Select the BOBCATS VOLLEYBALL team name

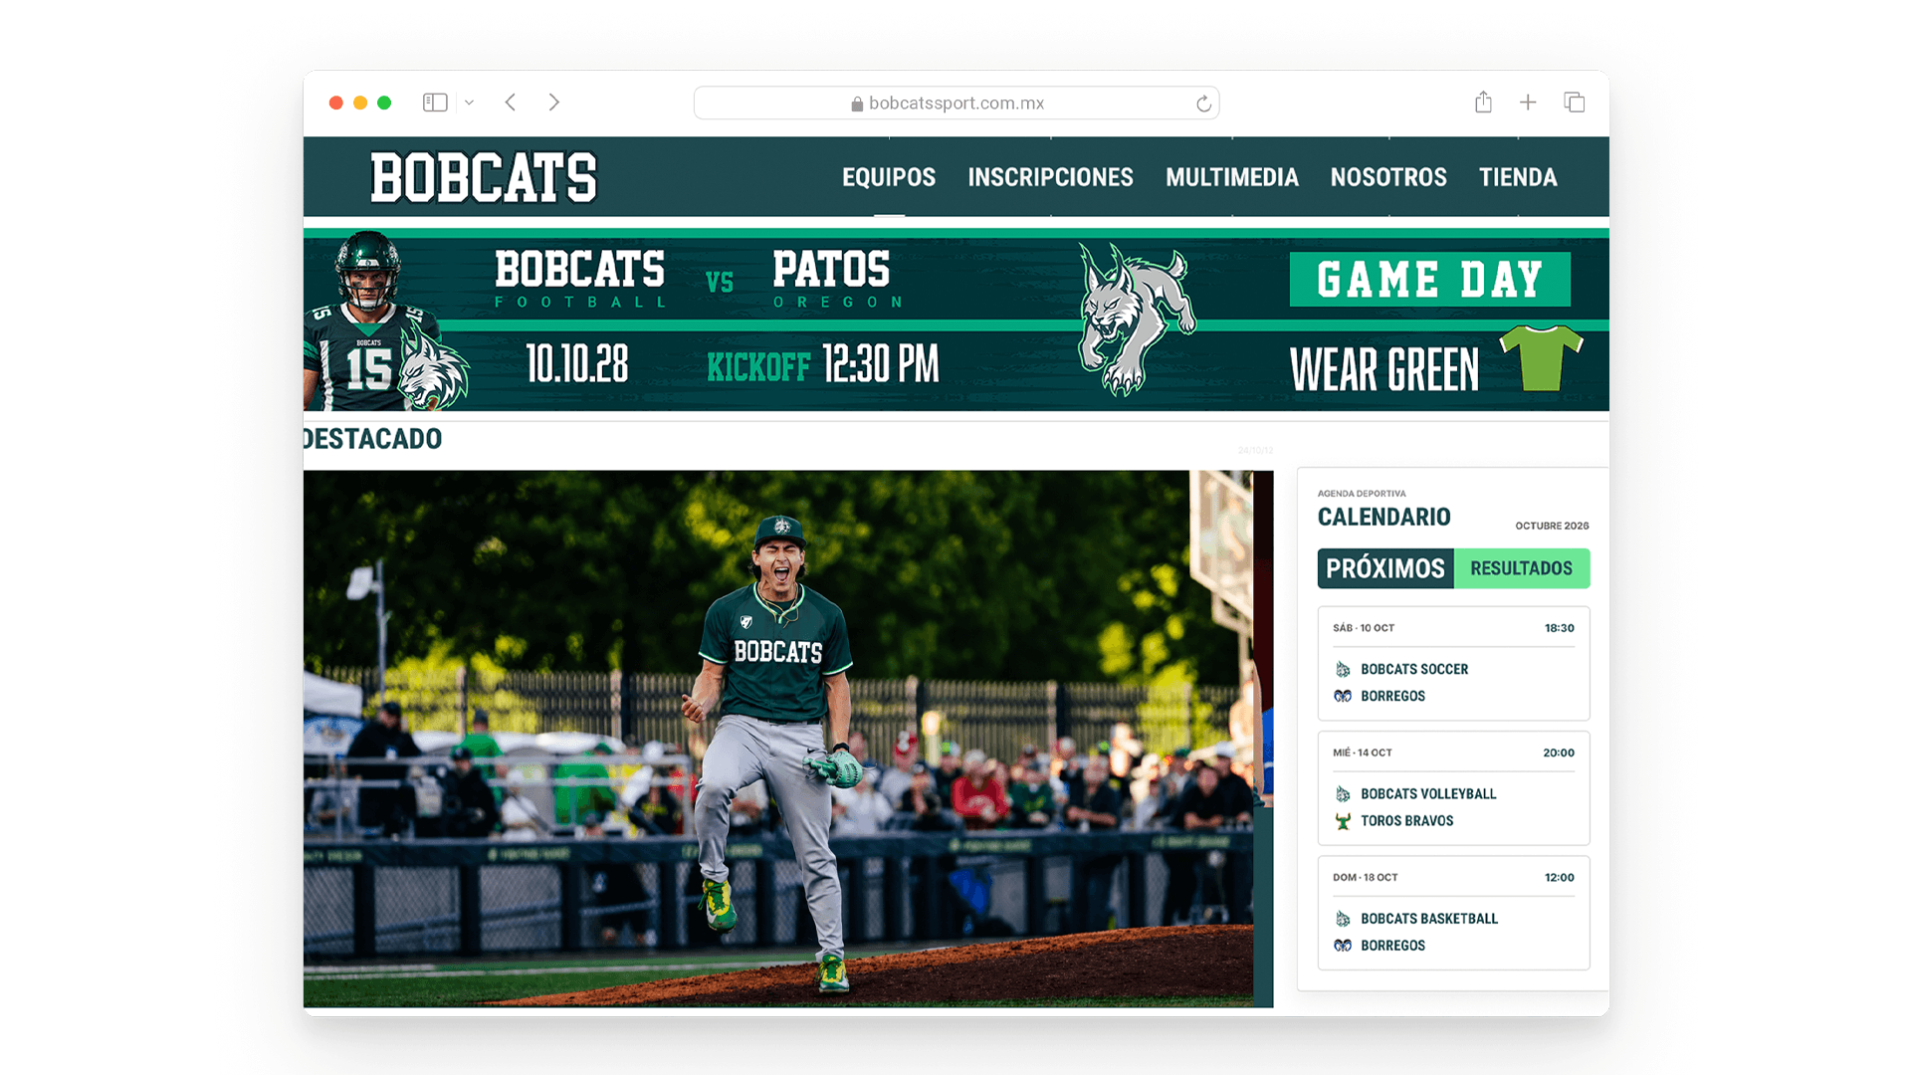point(1428,794)
